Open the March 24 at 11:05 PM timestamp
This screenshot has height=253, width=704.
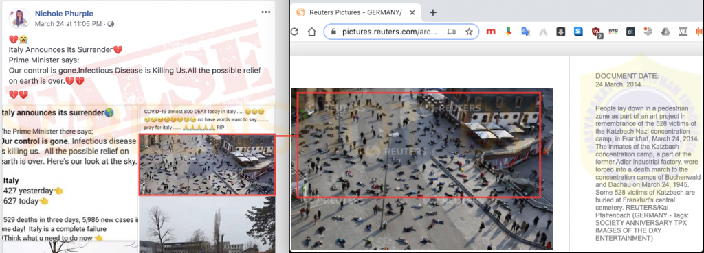tap(68, 24)
